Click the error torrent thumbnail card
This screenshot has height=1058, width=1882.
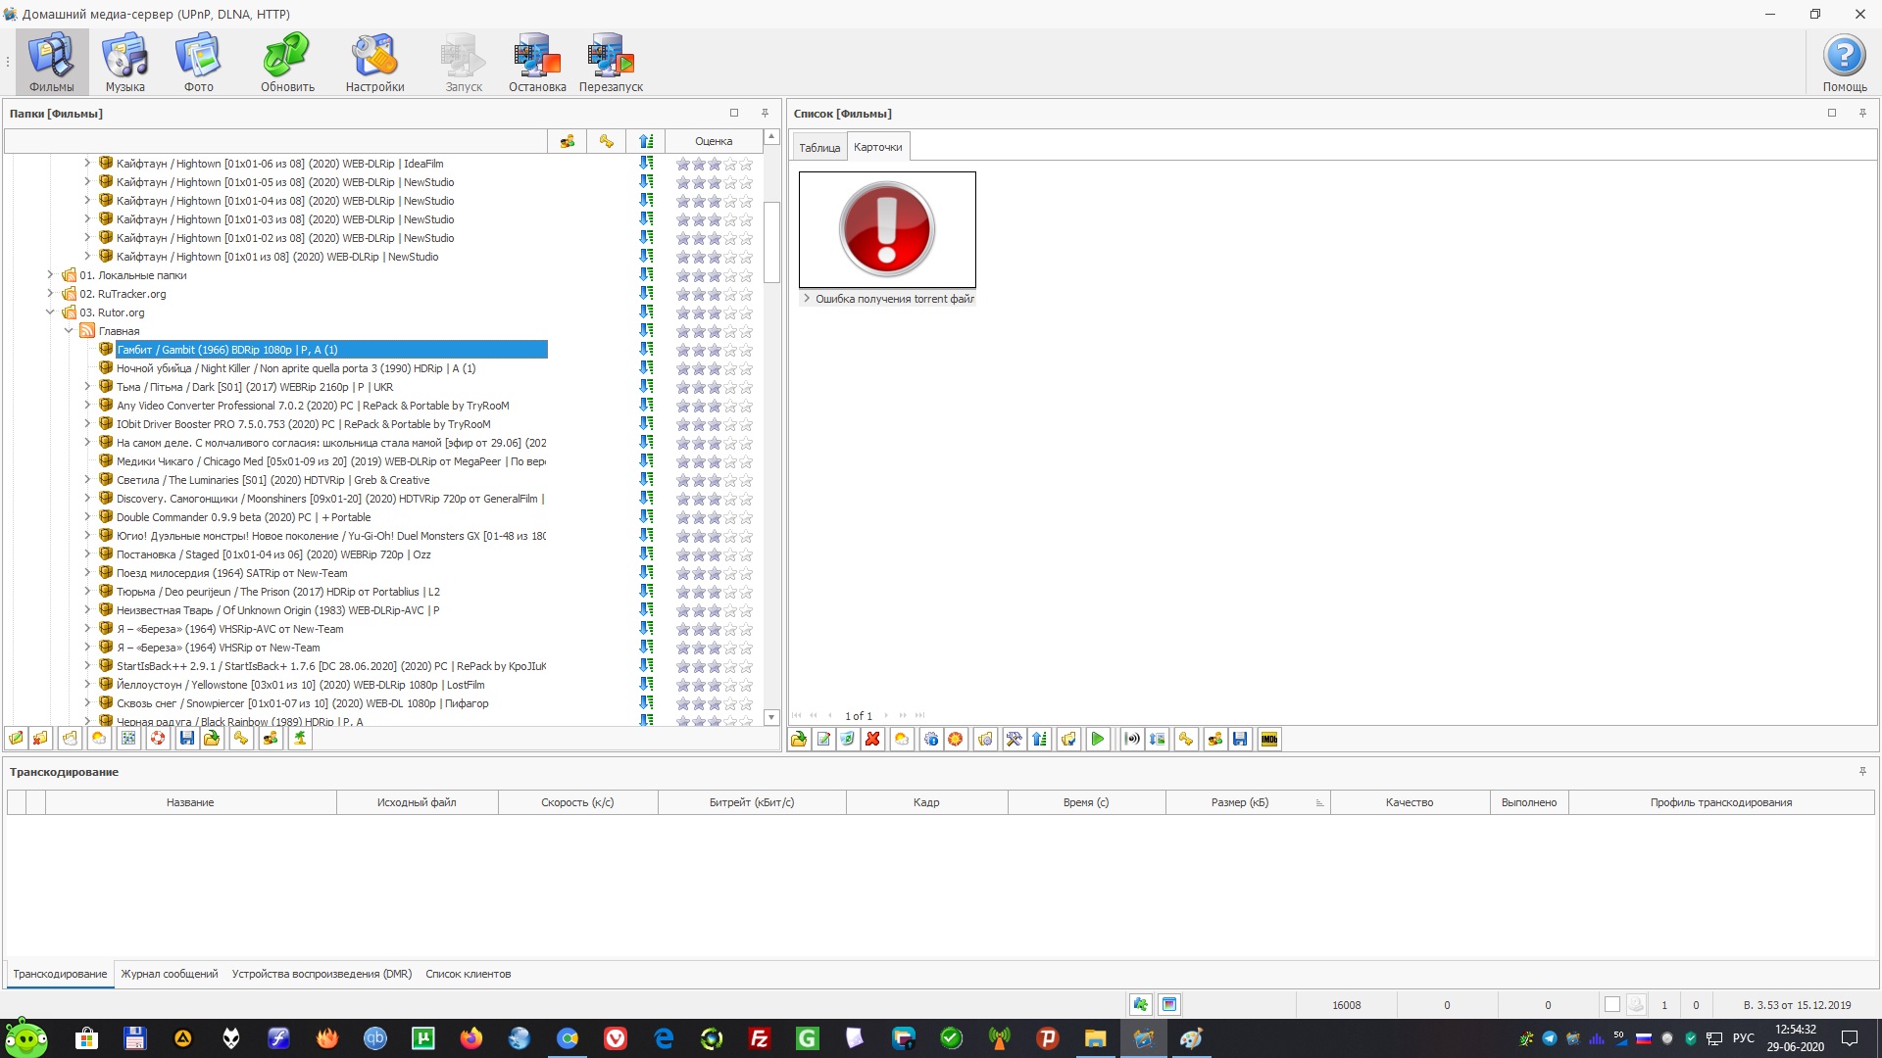click(887, 230)
